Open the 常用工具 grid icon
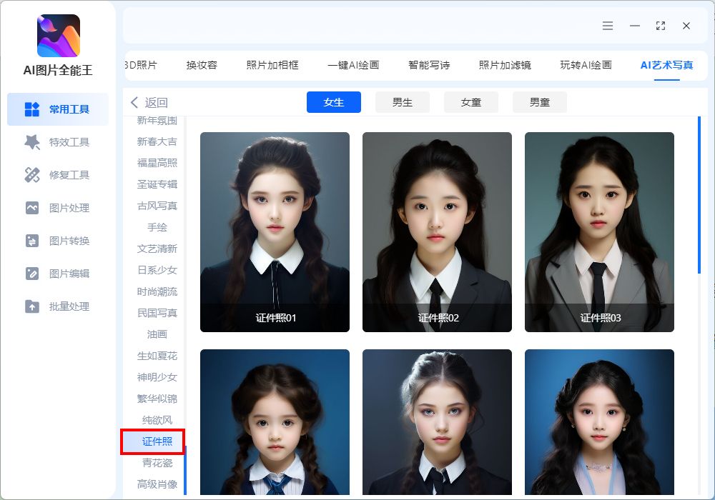 32,109
